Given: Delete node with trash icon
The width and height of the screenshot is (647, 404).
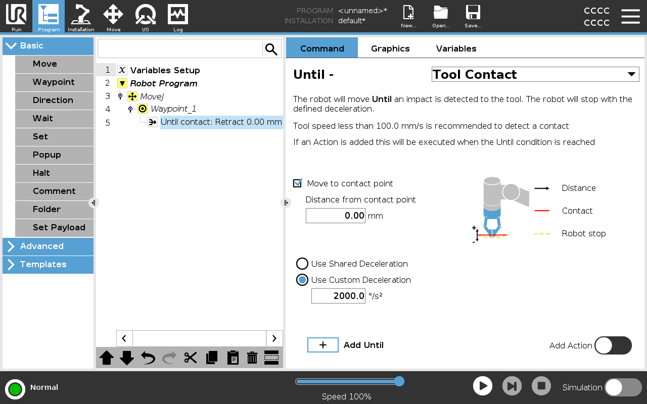Looking at the screenshot, I should [x=252, y=358].
